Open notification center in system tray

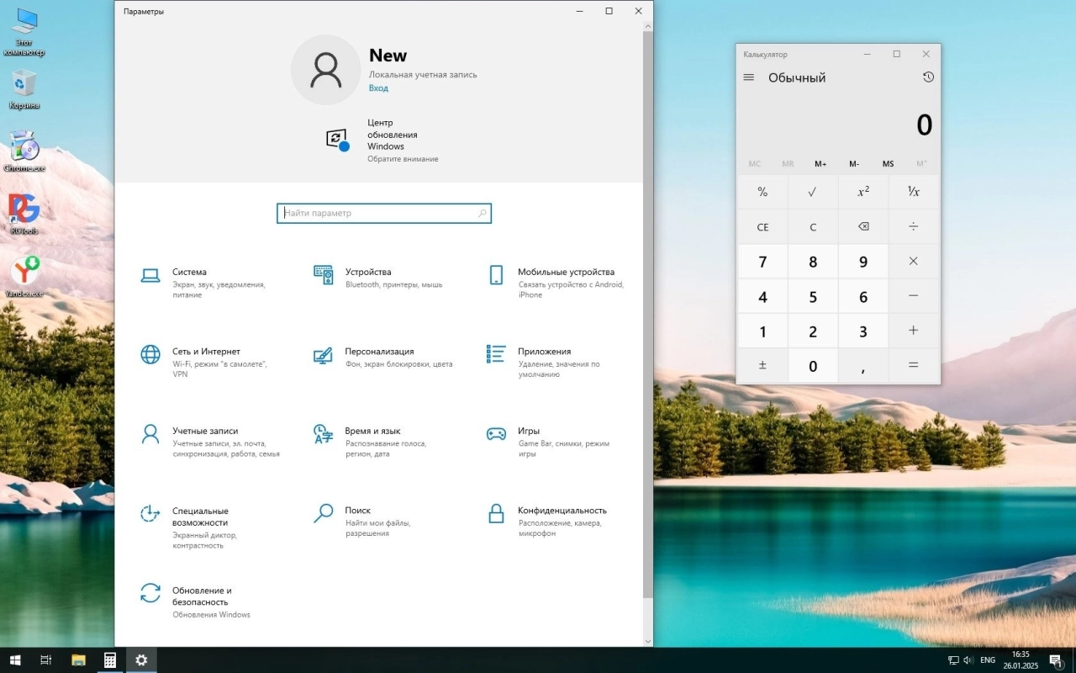pyautogui.click(x=1056, y=660)
